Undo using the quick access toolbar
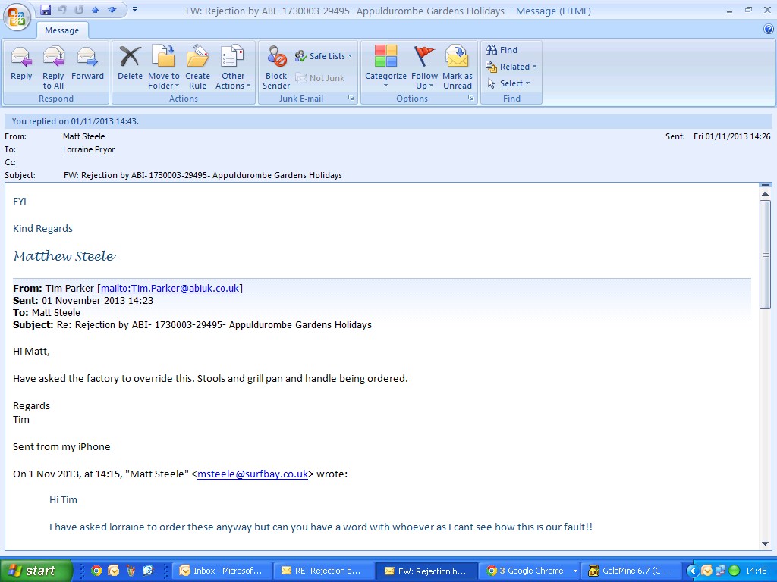Screen dimensions: 777x582 click(x=61, y=10)
